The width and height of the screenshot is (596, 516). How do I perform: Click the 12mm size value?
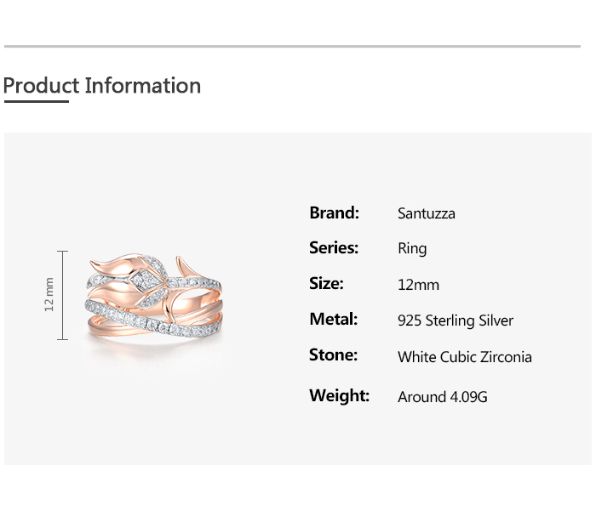418,285
